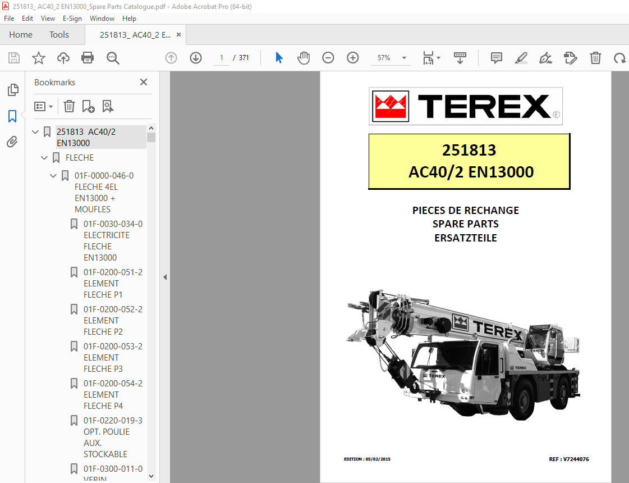Click the REF : V7244076 text
This screenshot has height=483, width=629.
[569, 459]
